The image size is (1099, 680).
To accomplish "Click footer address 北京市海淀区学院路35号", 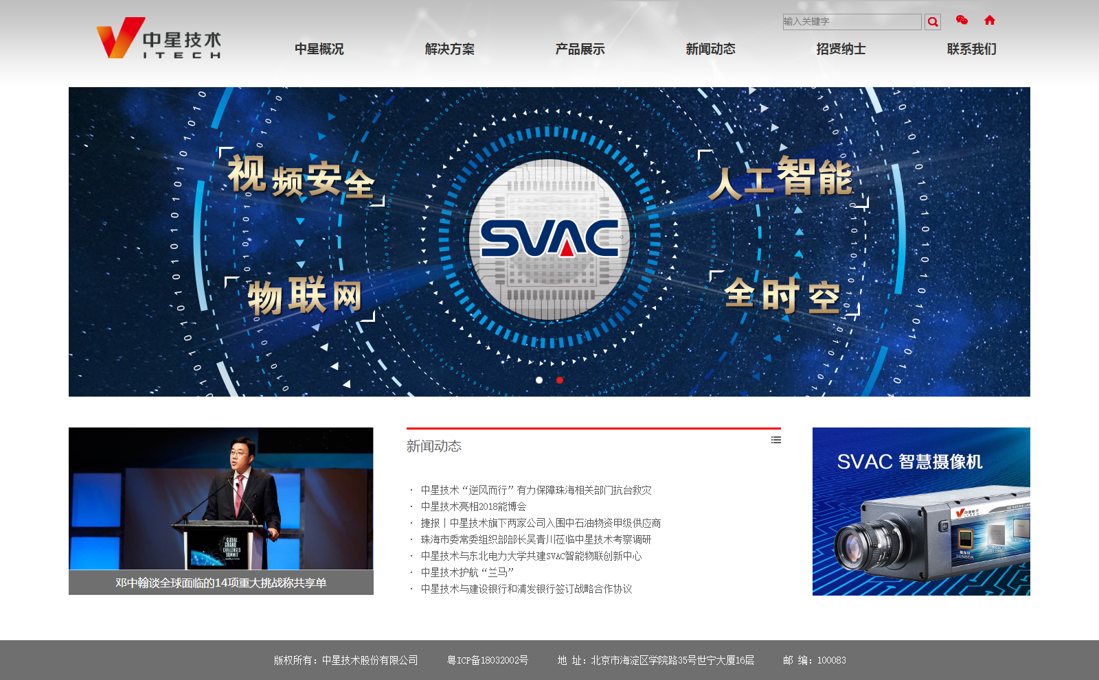I will click(x=656, y=660).
